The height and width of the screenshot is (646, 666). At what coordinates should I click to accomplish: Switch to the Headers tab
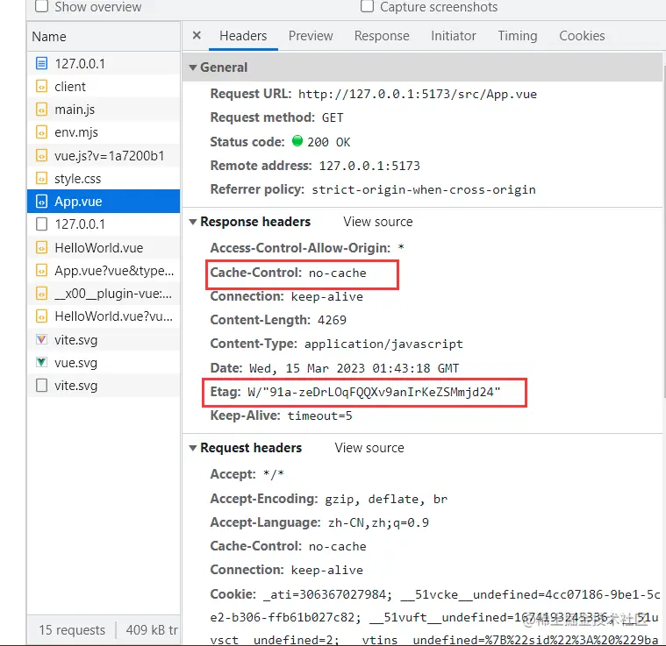tap(243, 36)
